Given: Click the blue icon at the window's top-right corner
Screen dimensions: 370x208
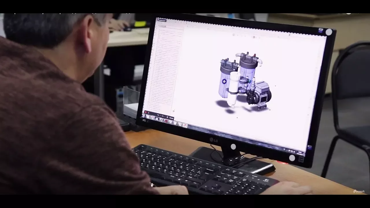Looking at the screenshot, I should 321,30.
